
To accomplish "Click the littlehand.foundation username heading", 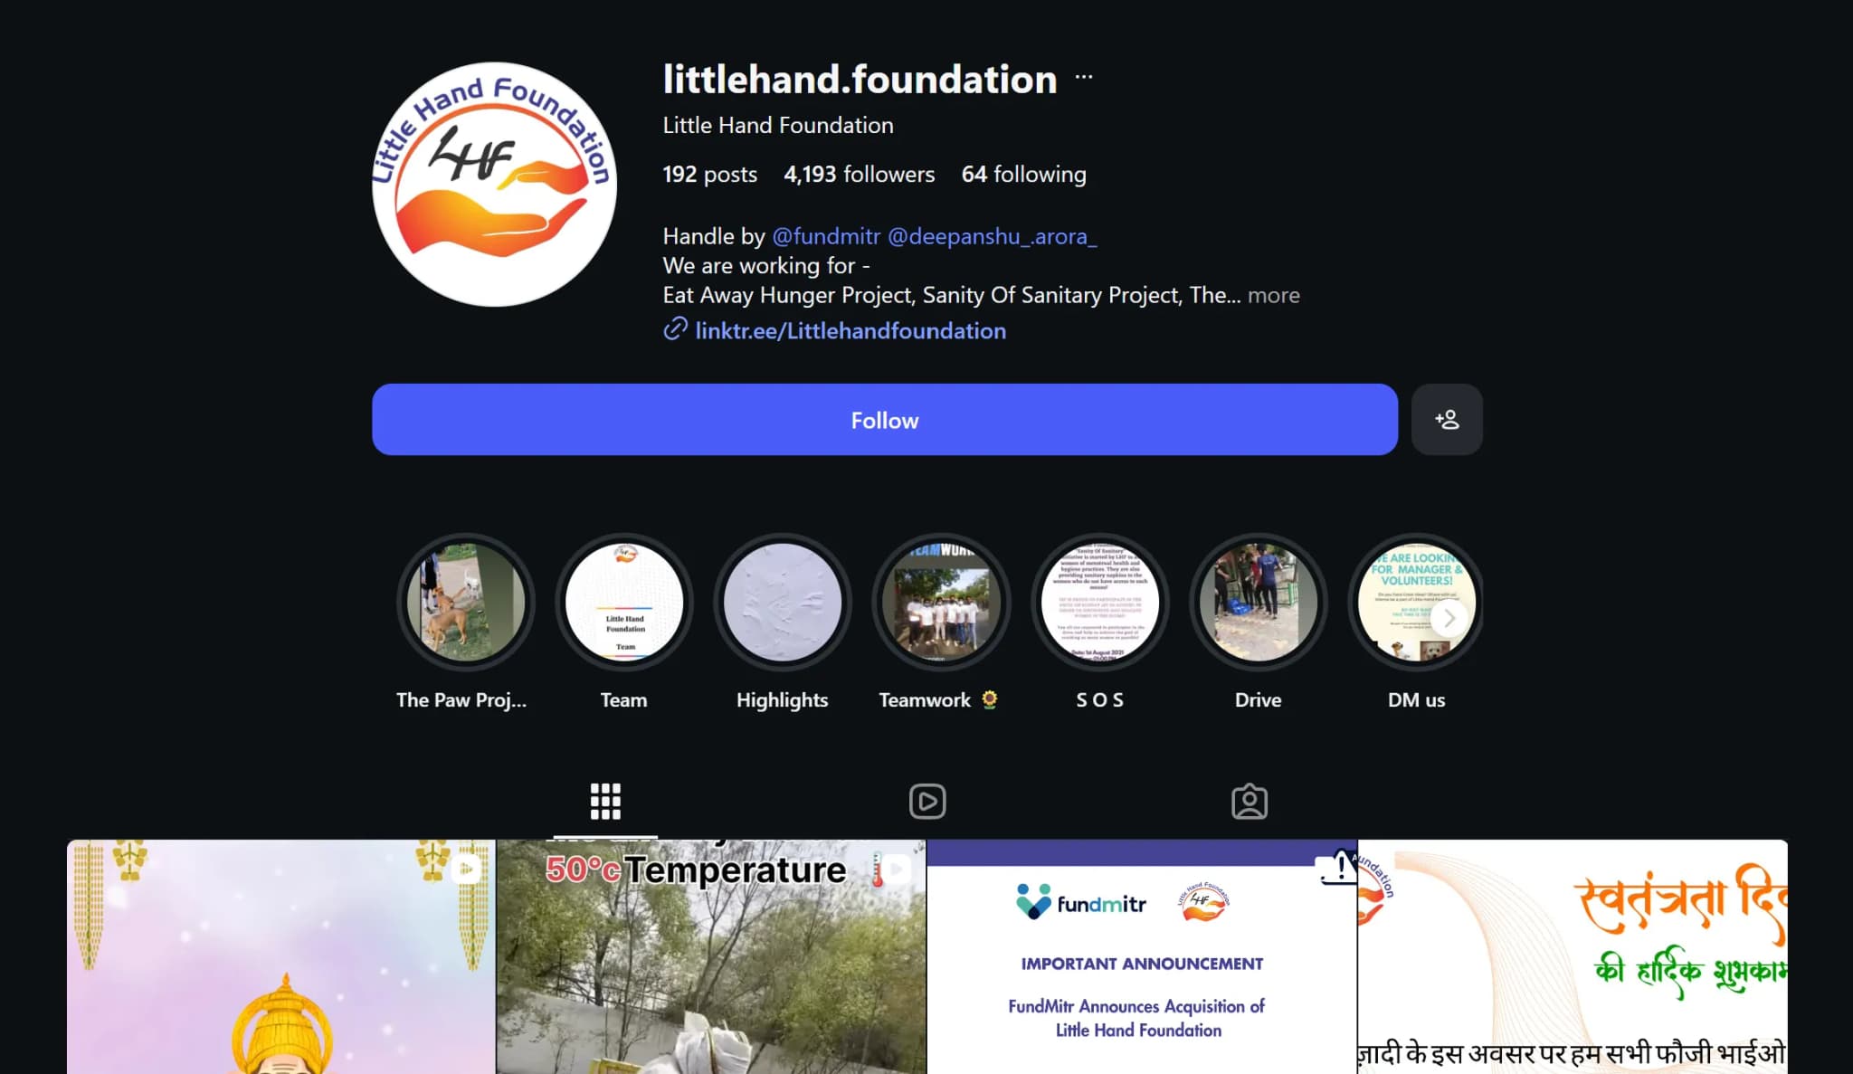I will (x=860, y=80).
